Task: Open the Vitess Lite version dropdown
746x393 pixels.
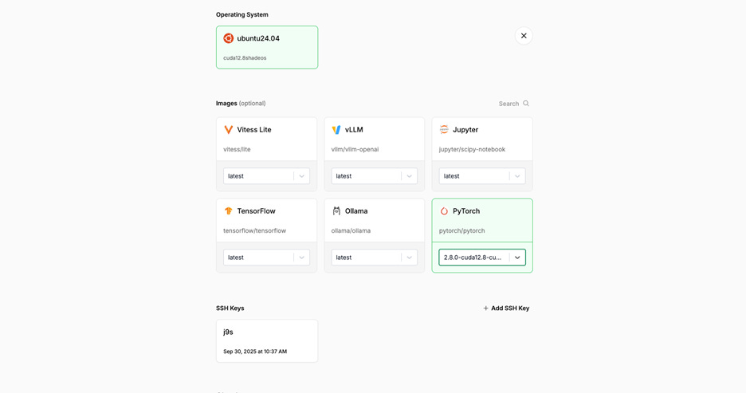Action: (266, 176)
